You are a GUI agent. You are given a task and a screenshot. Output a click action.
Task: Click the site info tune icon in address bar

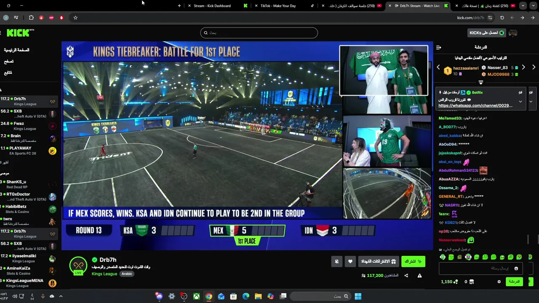[x=490, y=18]
